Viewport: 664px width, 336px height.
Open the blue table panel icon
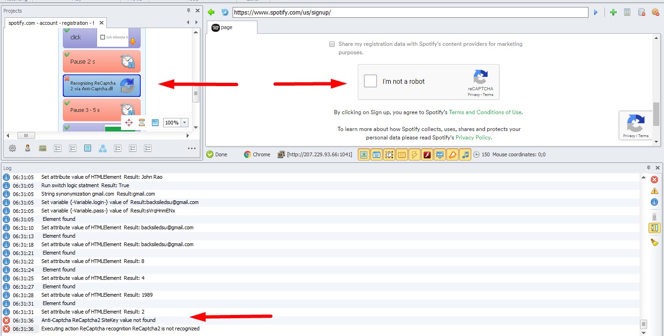tap(87, 148)
